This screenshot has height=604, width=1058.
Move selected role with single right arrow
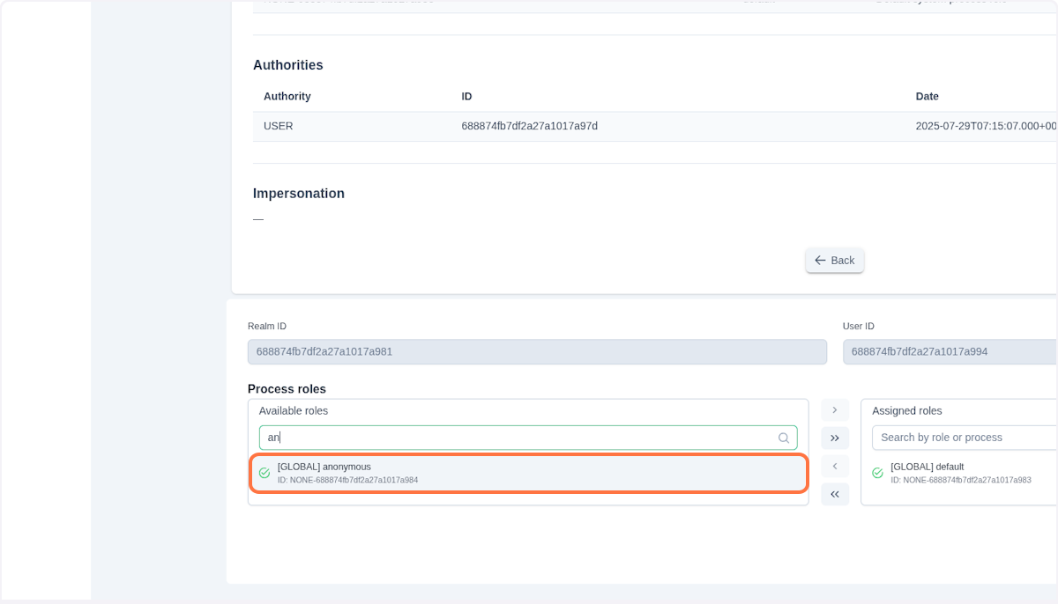(835, 409)
